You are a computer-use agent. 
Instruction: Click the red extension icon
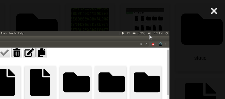click(153, 44)
